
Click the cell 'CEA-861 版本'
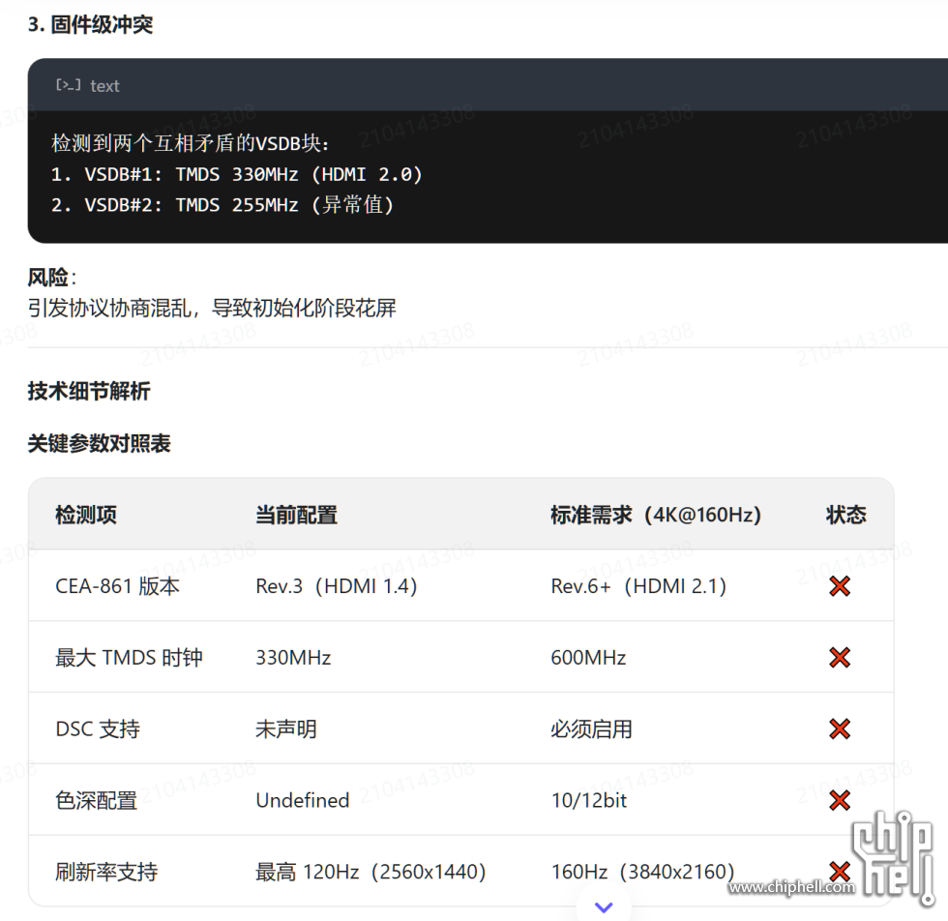[117, 586]
